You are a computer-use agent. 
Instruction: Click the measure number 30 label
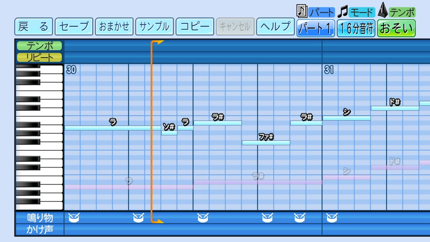click(71, 70)
